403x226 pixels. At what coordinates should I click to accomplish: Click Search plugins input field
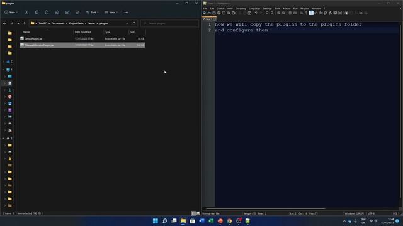pos(169,23)
